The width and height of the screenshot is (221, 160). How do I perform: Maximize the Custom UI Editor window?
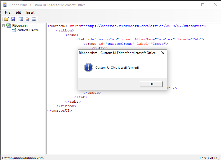[203, 5]
